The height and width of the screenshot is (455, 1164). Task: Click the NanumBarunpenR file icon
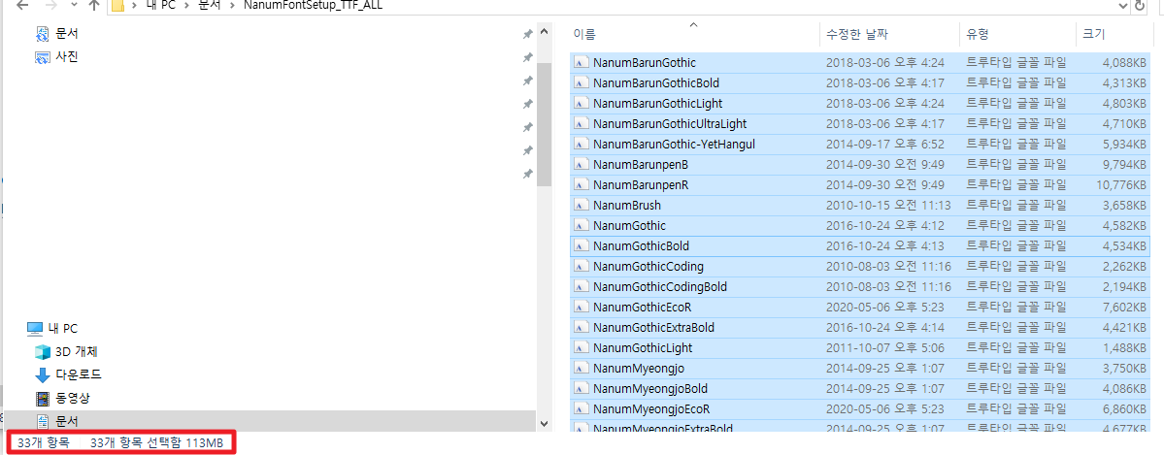coord(582,185)
